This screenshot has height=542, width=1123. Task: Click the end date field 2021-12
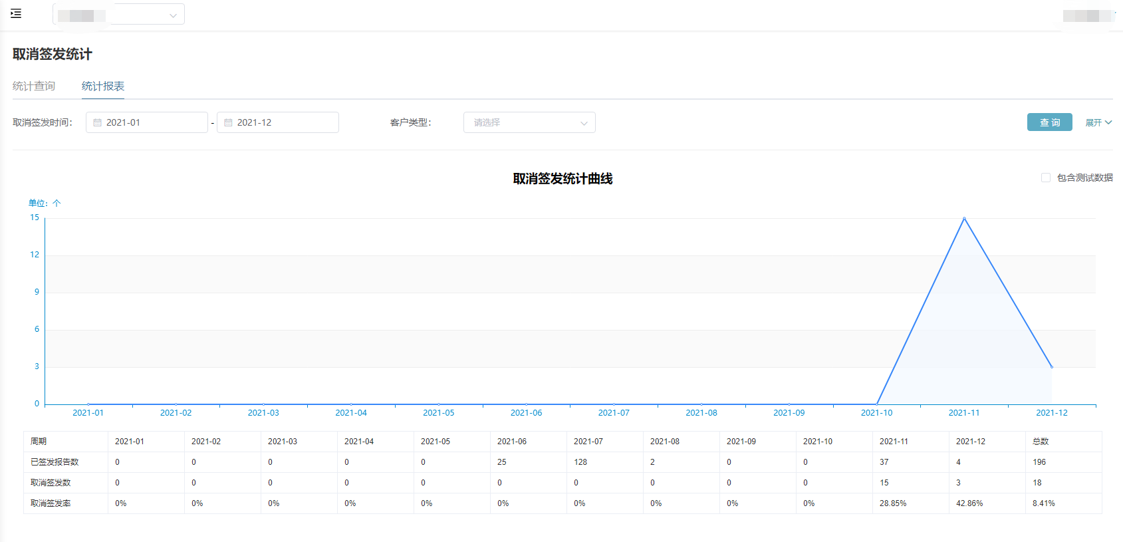(x=278, y=122)
